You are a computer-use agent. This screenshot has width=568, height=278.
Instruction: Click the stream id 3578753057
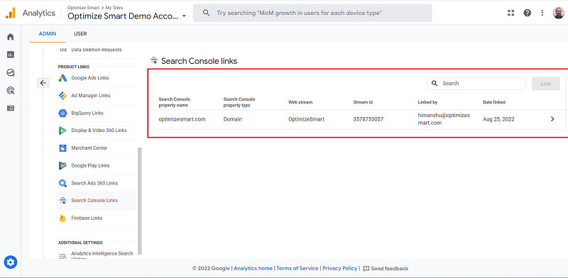[368, 119]
